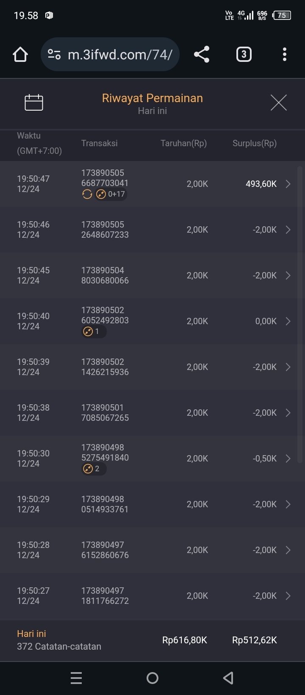Expand the 0,00K surplus row chevron
The image size is (305, 695).
point(288,321)
